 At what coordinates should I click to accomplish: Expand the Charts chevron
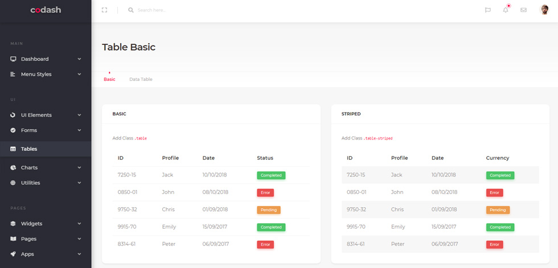[x=79, y=168]
